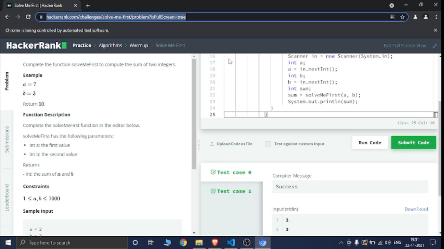Open the Submissions side tab
The width and height of the screenshot is (444, 249).
click(7, 139)
